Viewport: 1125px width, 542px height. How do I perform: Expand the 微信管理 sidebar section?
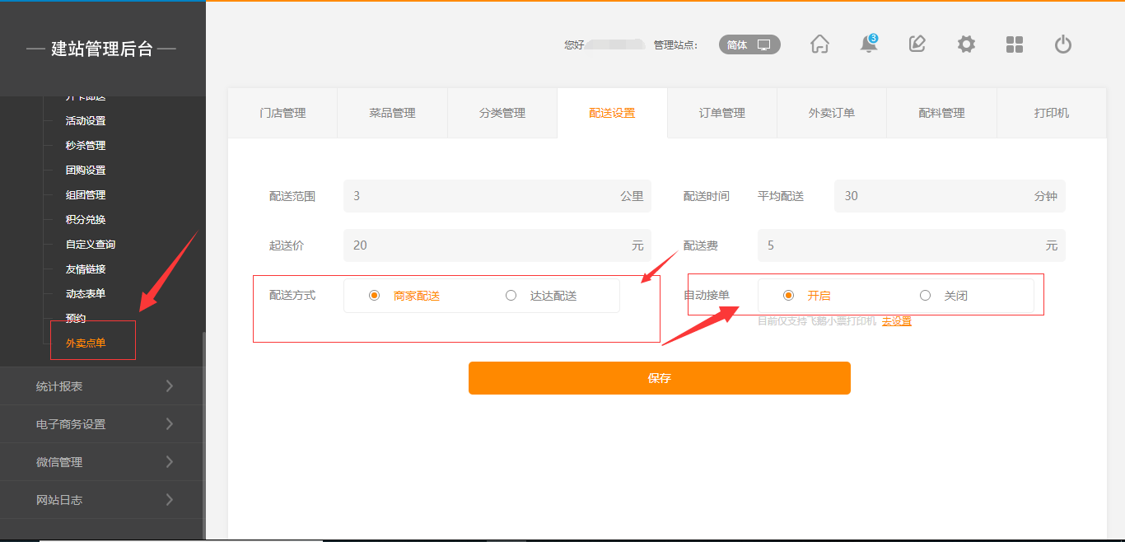[x=102, y=462]
